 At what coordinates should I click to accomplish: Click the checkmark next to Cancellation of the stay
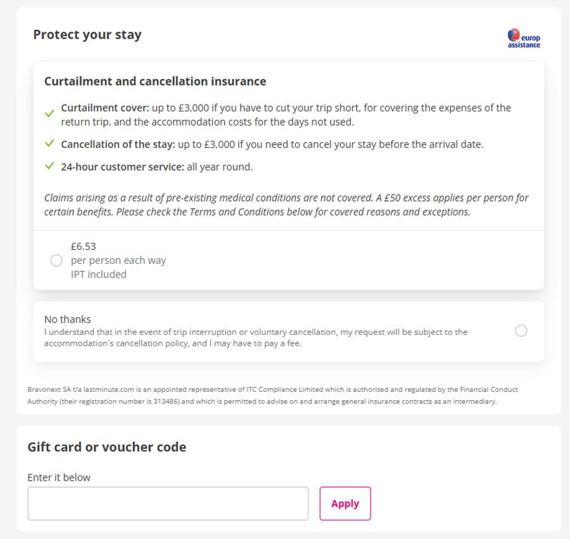pyautogui.click(x=49, y=144)
